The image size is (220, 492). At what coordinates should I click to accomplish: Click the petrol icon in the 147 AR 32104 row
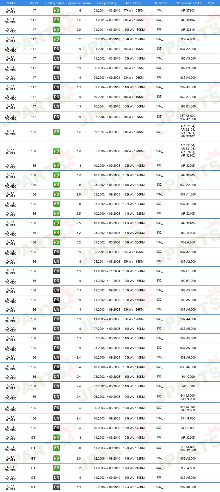pos(57,20)
